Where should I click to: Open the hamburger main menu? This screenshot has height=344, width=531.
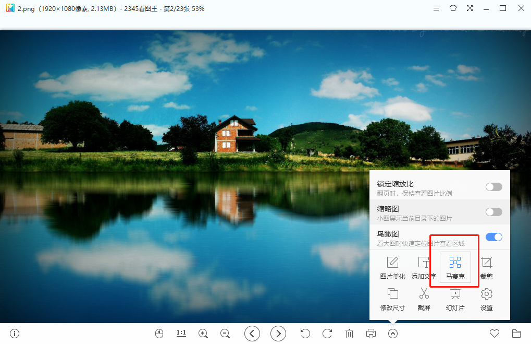tap(436, 8)
